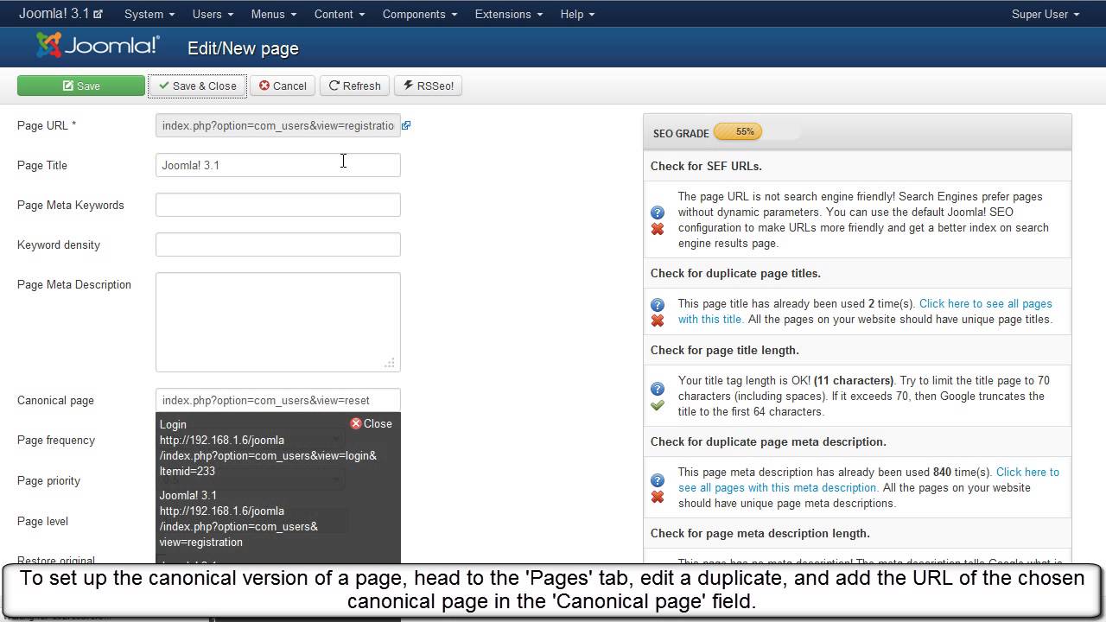Viewport: 1106px width, 622px height.
Task: Click help icon for duplicate page titles
Action: coord(658,305)
